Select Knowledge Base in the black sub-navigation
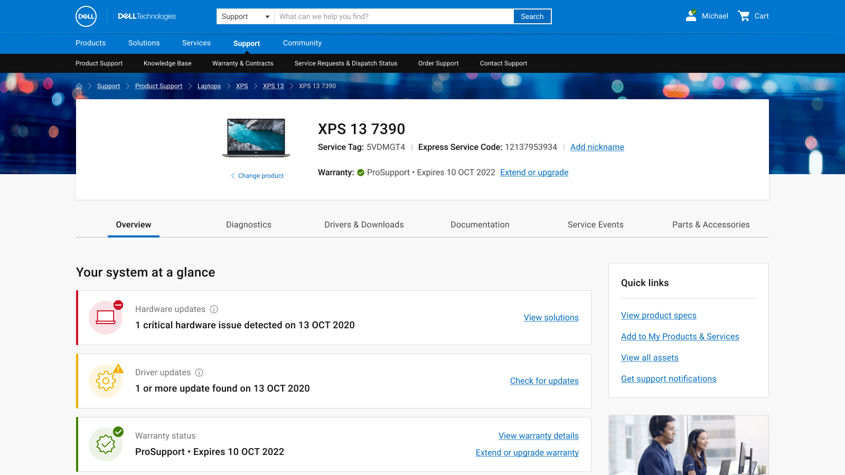The image size is (845, 475). pos(167,63)
